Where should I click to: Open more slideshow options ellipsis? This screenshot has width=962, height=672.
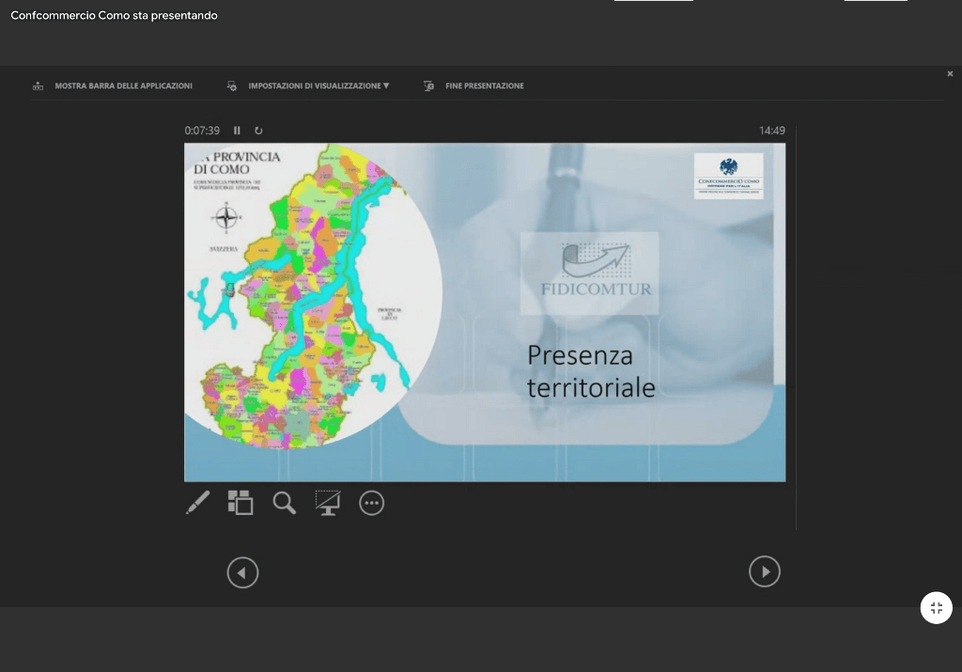coord(372,504)
